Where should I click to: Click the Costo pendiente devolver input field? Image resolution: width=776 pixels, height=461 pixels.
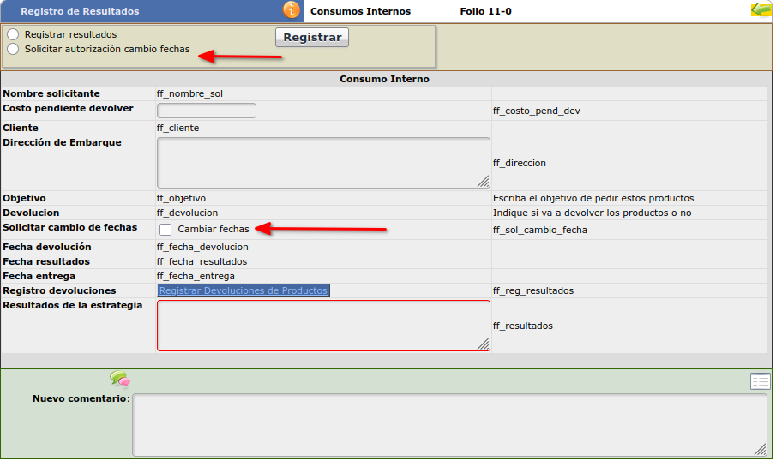click(207, 111)
